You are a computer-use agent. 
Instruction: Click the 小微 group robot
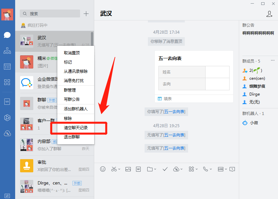click(250, 123)
